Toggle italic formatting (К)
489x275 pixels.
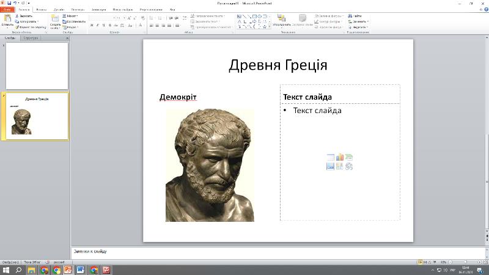pyautogui.click(x=98, y=26)
